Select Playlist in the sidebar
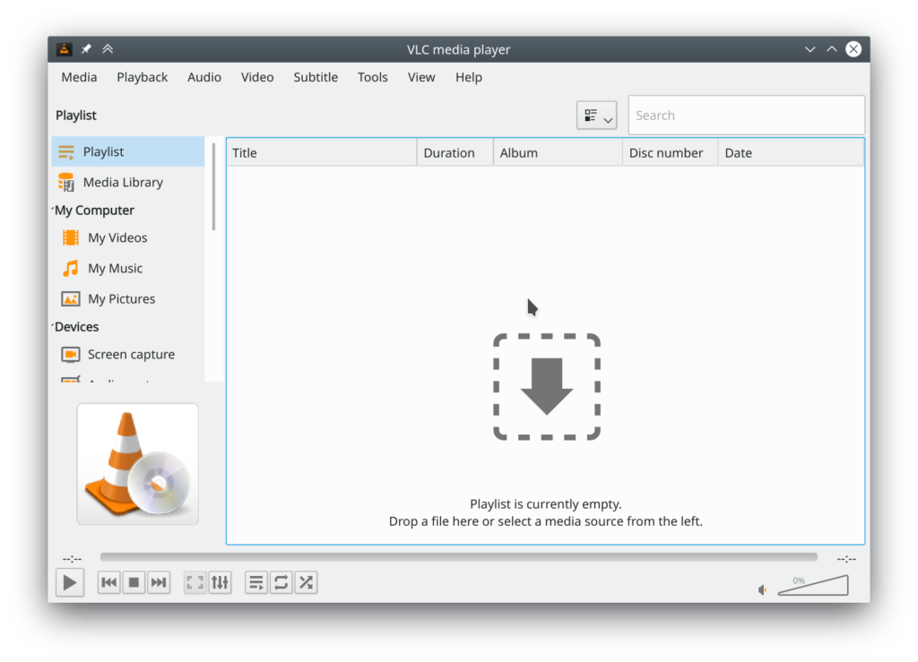 [128, 152]
